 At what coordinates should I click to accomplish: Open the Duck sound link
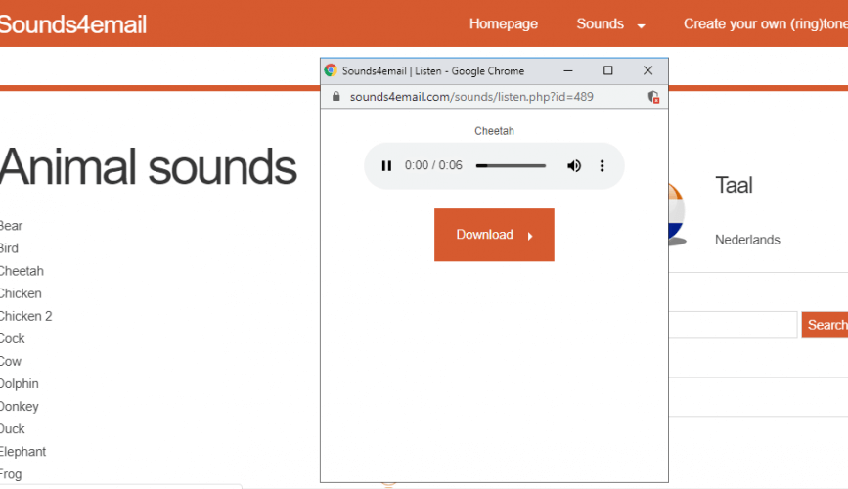13,429
